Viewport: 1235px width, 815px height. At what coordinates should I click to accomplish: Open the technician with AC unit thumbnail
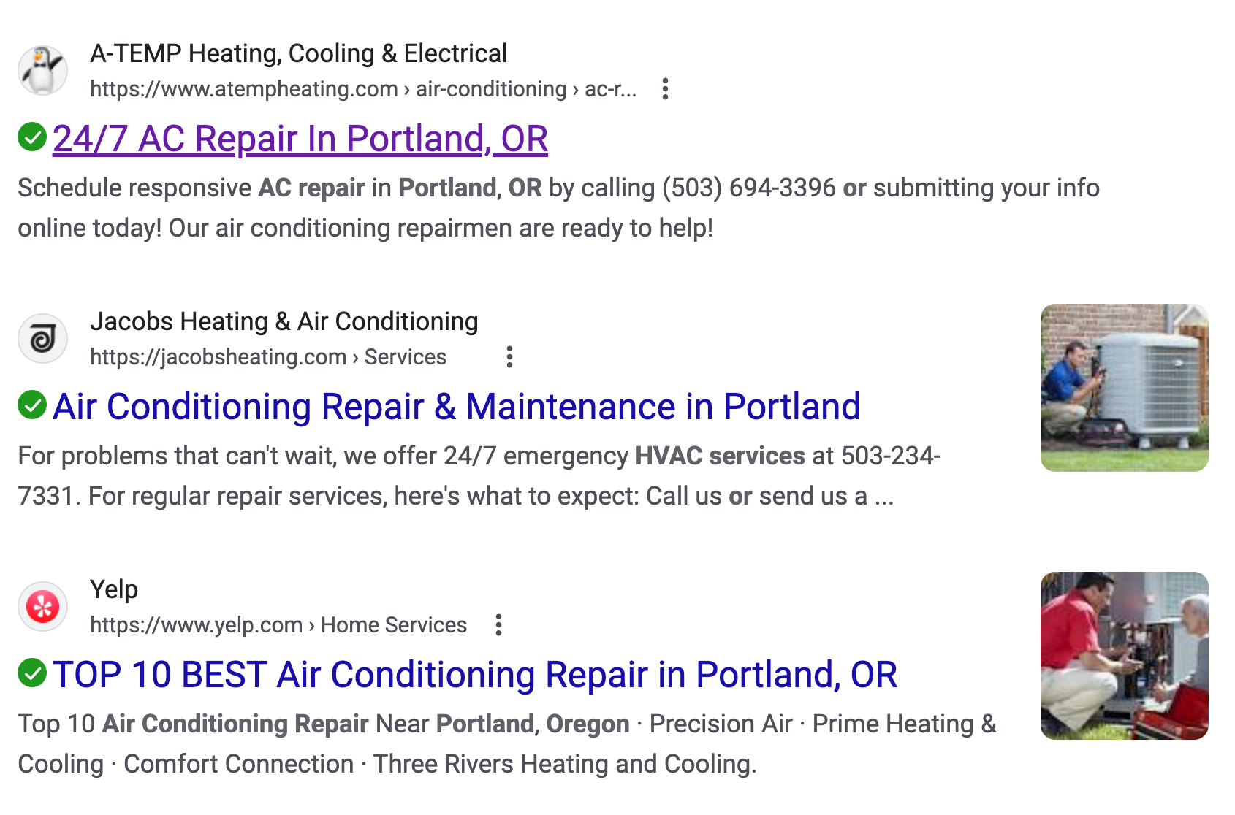point(1124,388)
